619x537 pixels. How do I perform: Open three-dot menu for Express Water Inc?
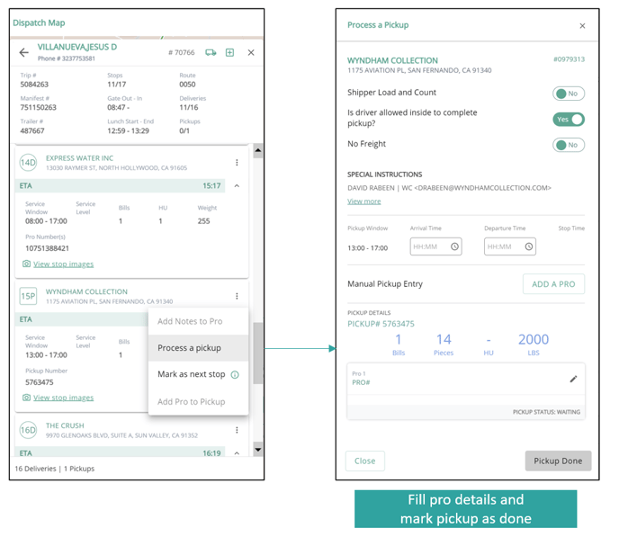237,163
